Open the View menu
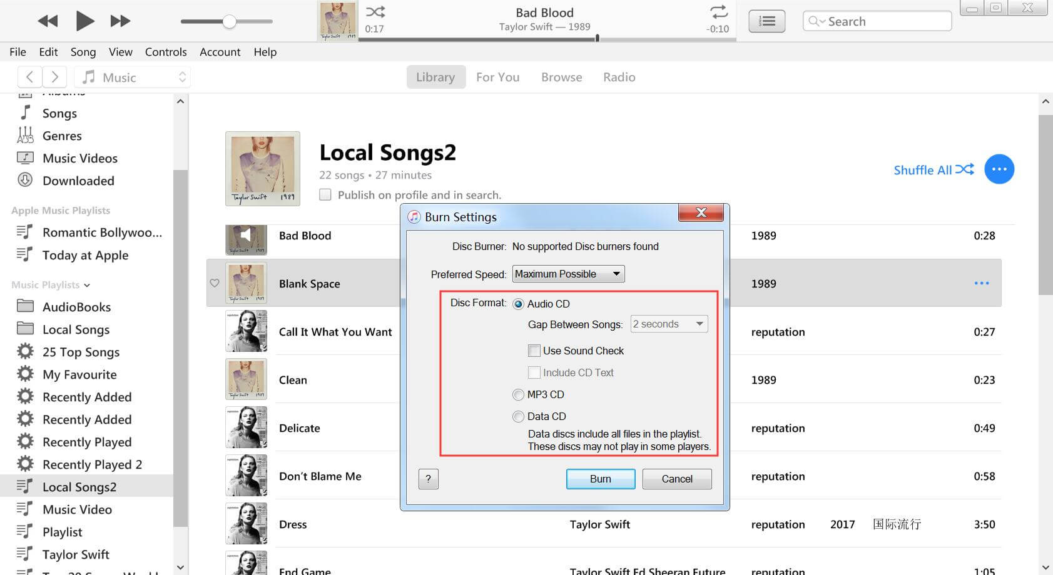Screen dimensions: 1053x575 click(x=120, y=52)
